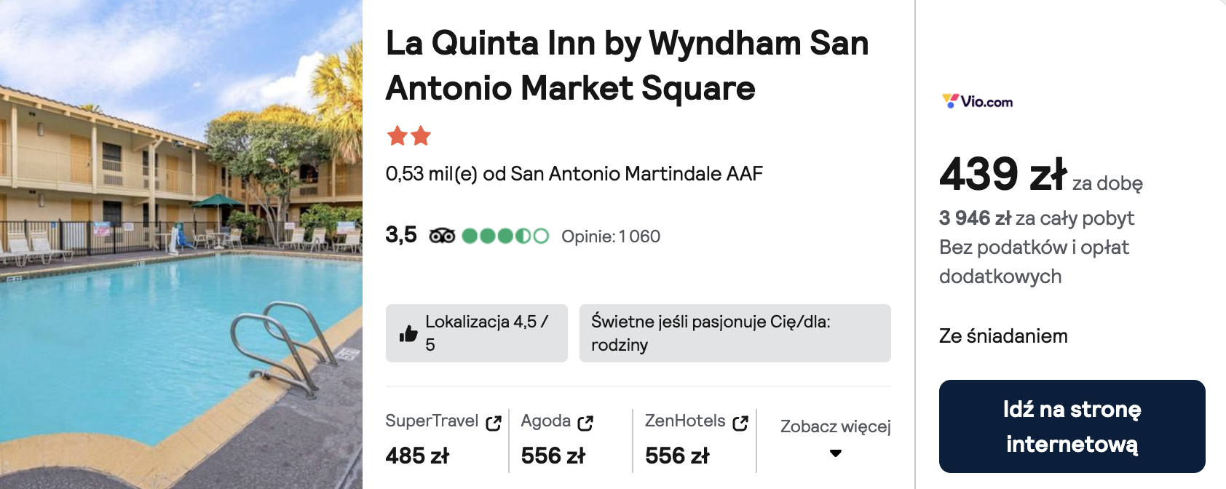Image resolution: width=1226 pixels, height=489 pixels.
Task: Click the two-star hotel rating icons
Action: 409,136
